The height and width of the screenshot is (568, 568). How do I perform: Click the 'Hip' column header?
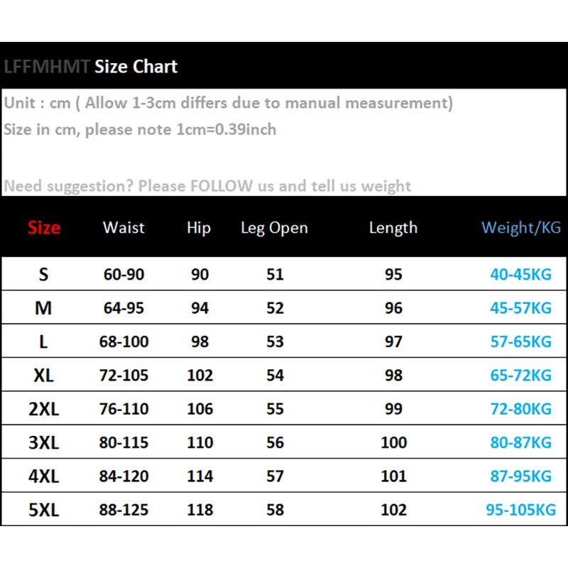[199, 228]
